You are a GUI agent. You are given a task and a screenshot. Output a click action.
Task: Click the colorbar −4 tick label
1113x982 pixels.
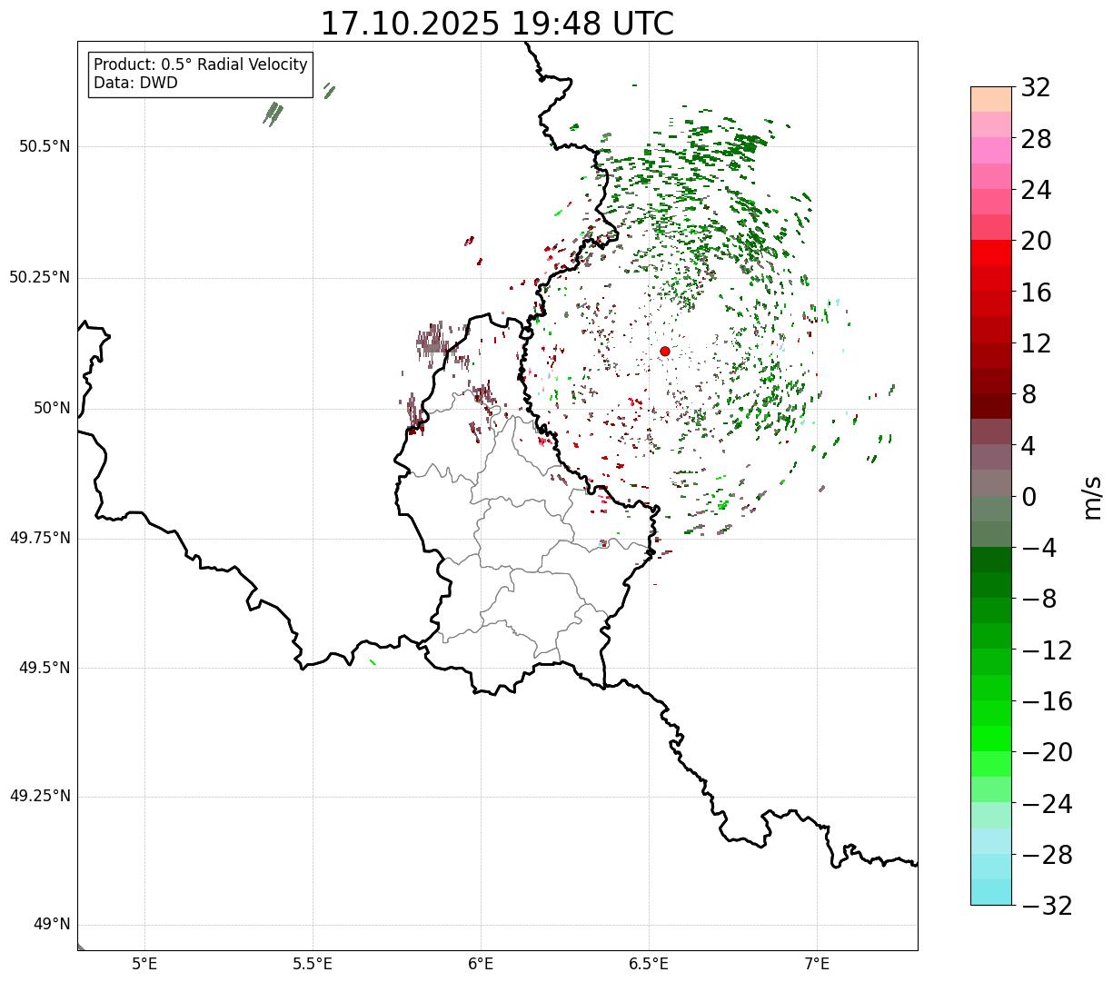[x=1038, y=548]
